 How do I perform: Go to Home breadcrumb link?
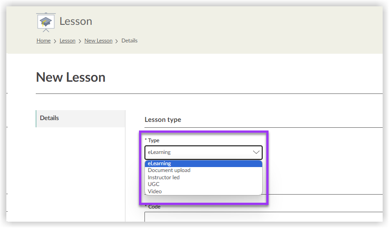click(x=43, y=41)
